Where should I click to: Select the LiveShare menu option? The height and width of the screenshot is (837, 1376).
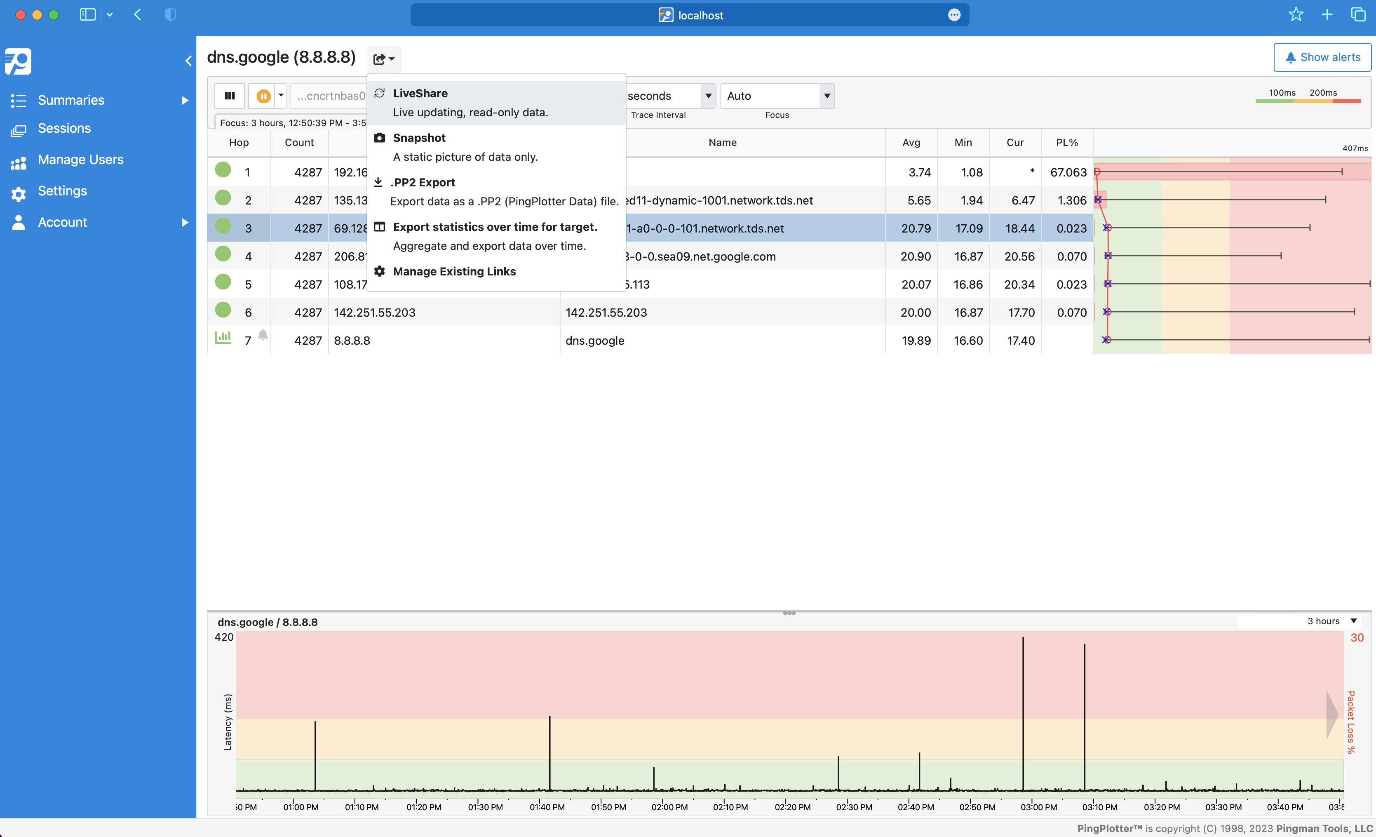pyautogui.click(x=420, y=93)
